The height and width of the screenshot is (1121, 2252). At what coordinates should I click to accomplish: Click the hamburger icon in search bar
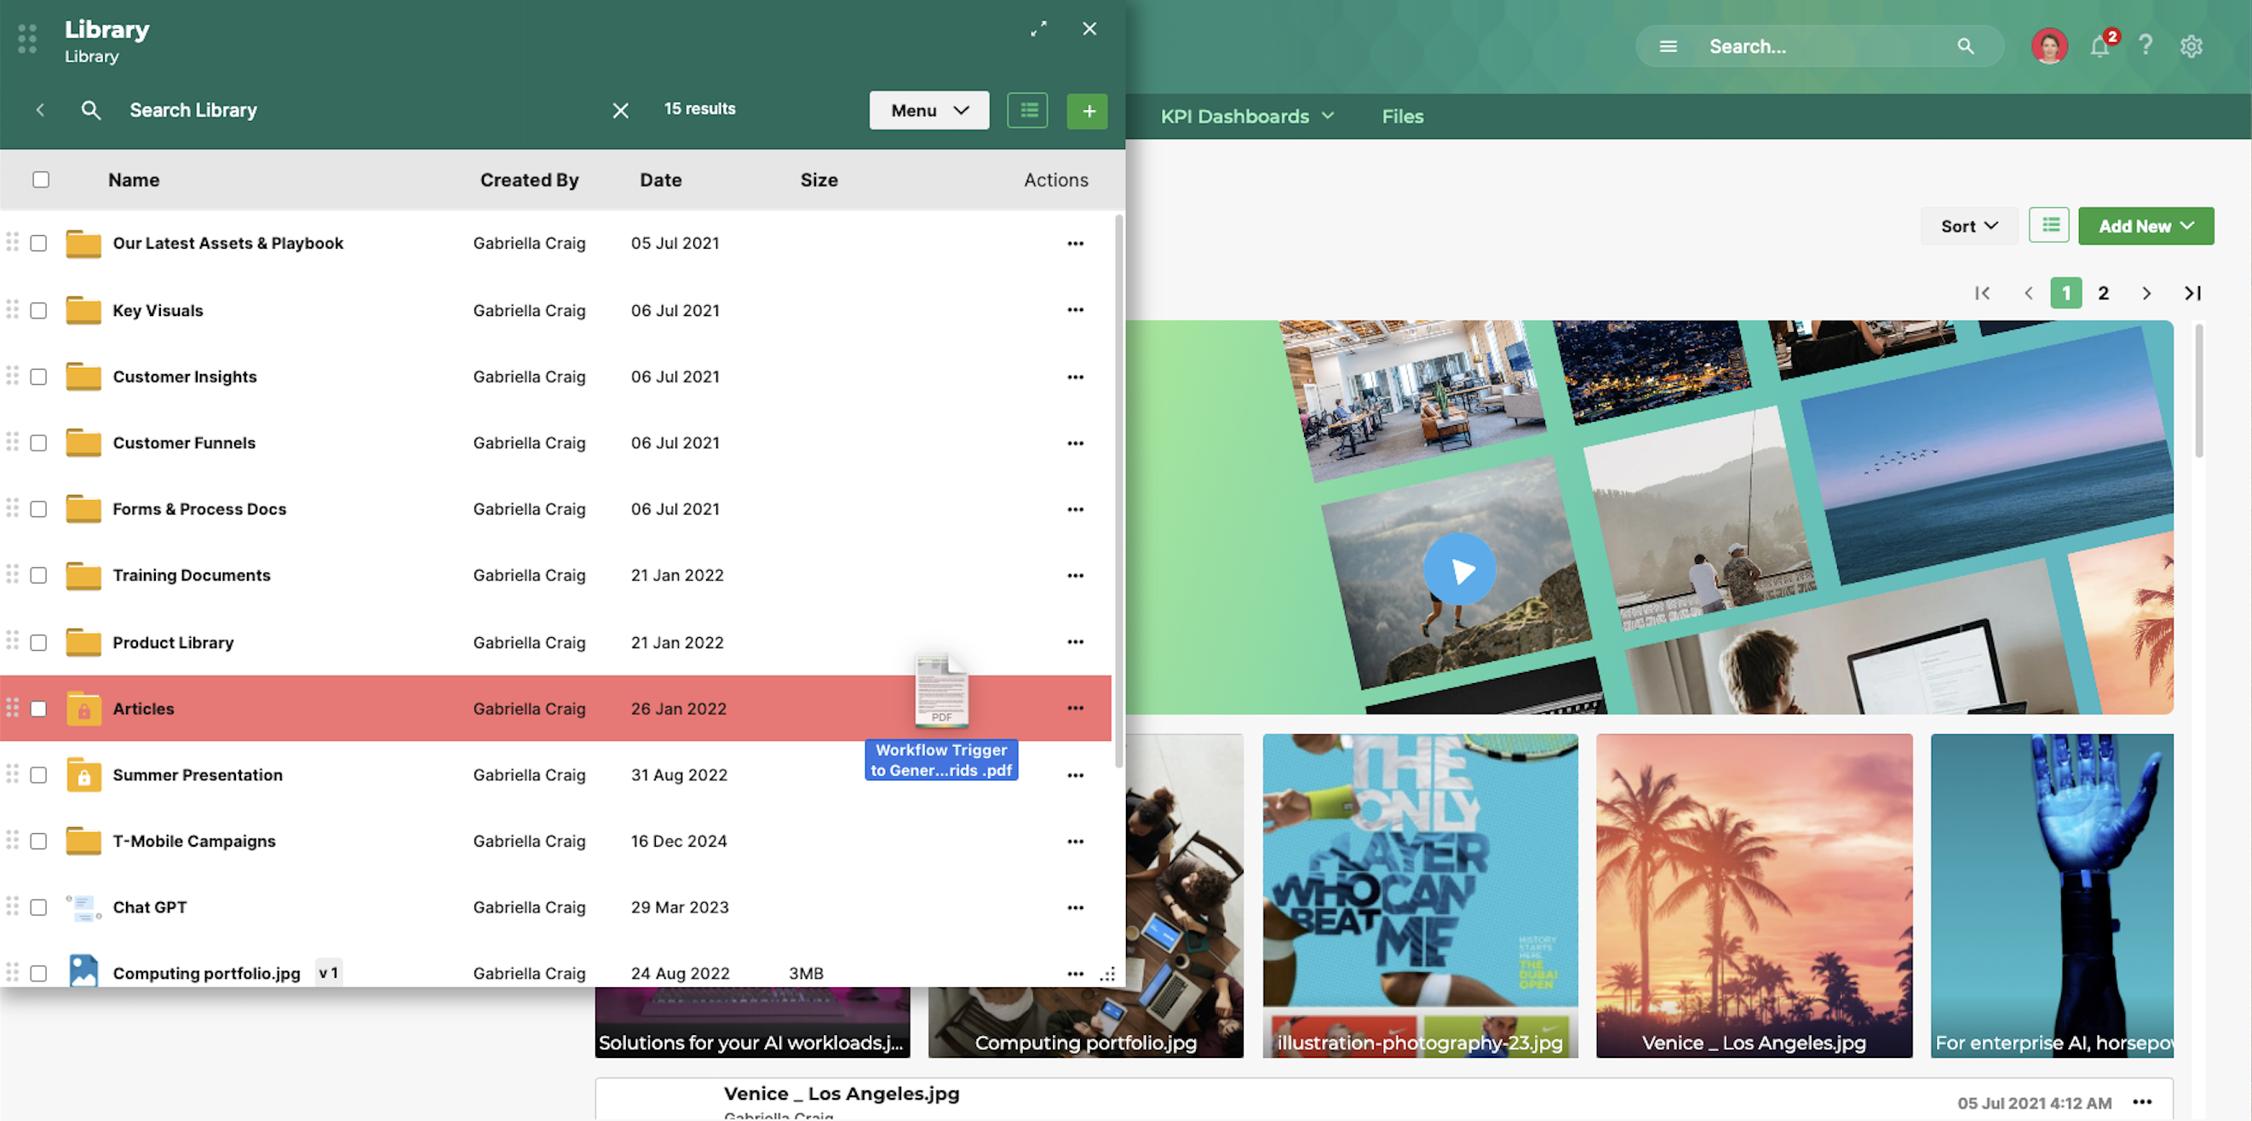point(1668,46)
